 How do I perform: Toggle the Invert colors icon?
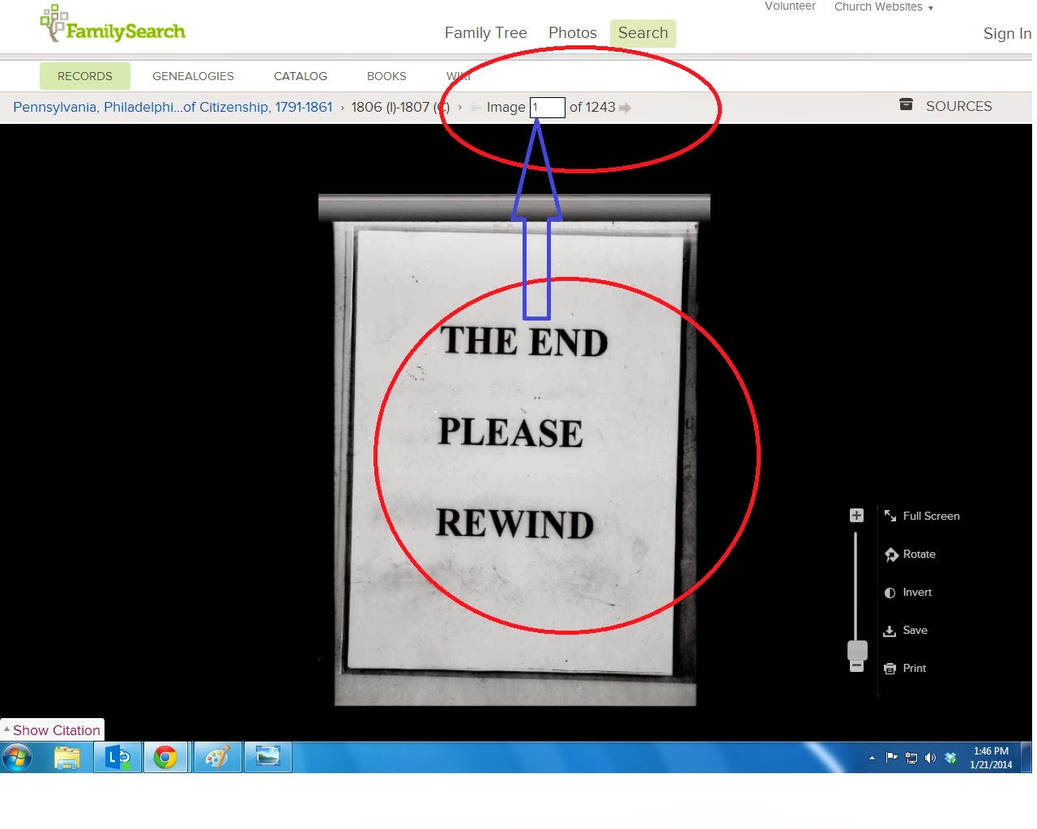pos(890,593)
